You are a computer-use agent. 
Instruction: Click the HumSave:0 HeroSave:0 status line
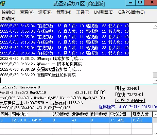pyautogui.click(x=20, y=87)
